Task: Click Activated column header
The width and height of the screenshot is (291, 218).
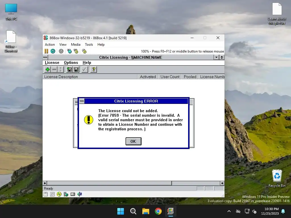Action: [148, 77]
